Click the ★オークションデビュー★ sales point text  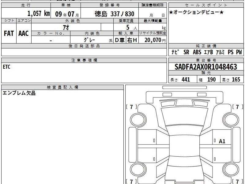coord(196,12)
